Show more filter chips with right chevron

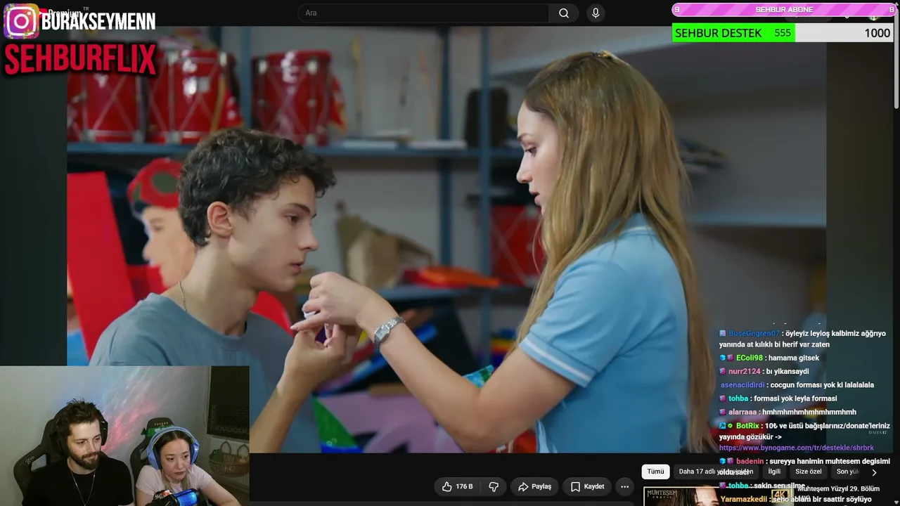coord(874,472)
